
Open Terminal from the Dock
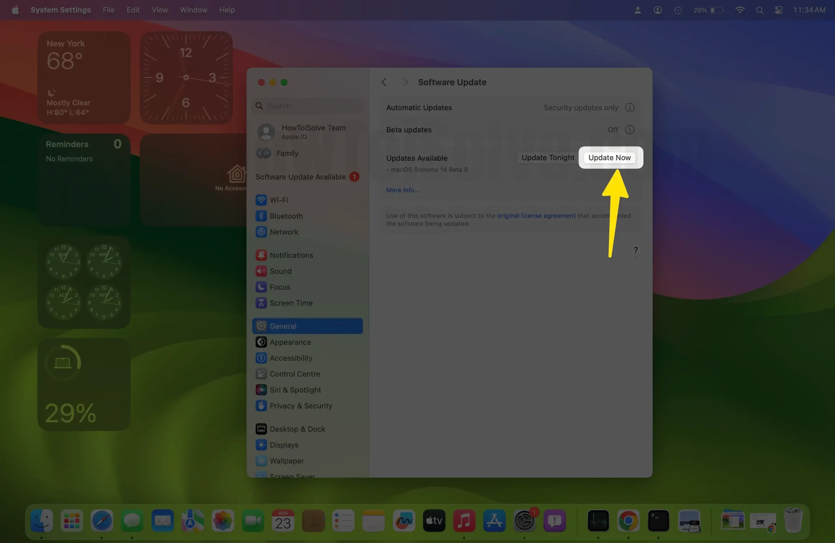(658, 520)
